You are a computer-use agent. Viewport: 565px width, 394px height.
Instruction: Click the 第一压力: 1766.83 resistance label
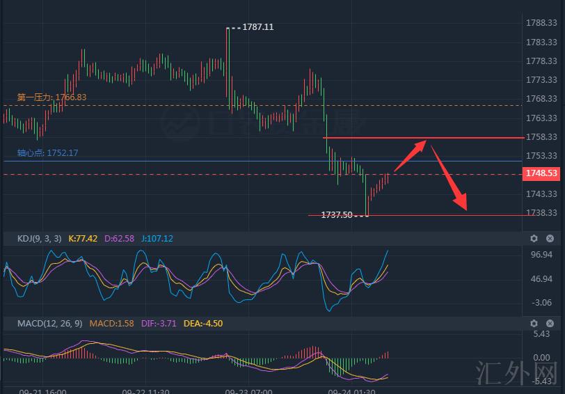pyautogui.click(x=52, y=97)
